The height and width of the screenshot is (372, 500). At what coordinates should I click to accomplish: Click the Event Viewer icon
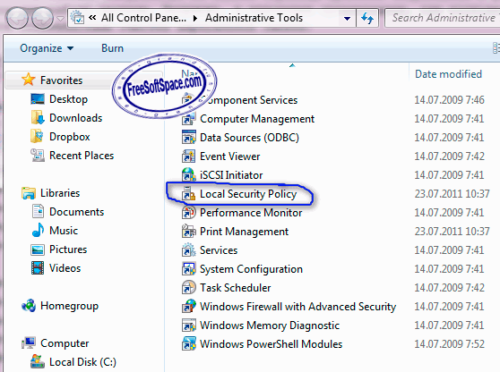point(189,156)
